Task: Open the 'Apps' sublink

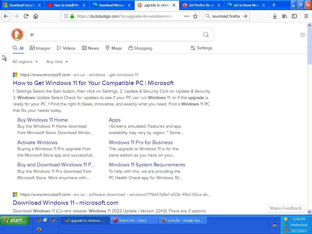Action: [115, 120]
